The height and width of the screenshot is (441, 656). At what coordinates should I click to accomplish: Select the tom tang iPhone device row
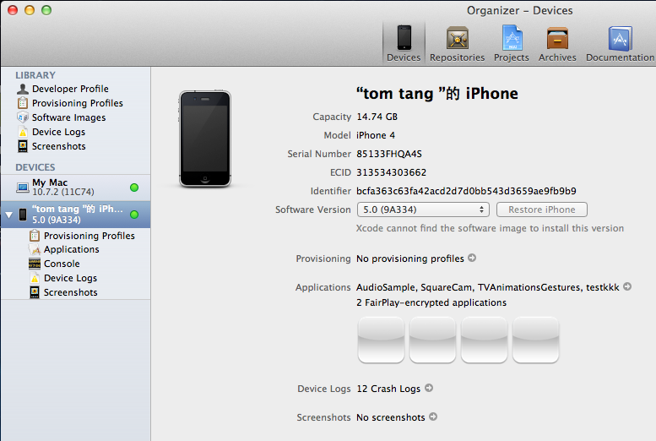[x=75, y=215]
